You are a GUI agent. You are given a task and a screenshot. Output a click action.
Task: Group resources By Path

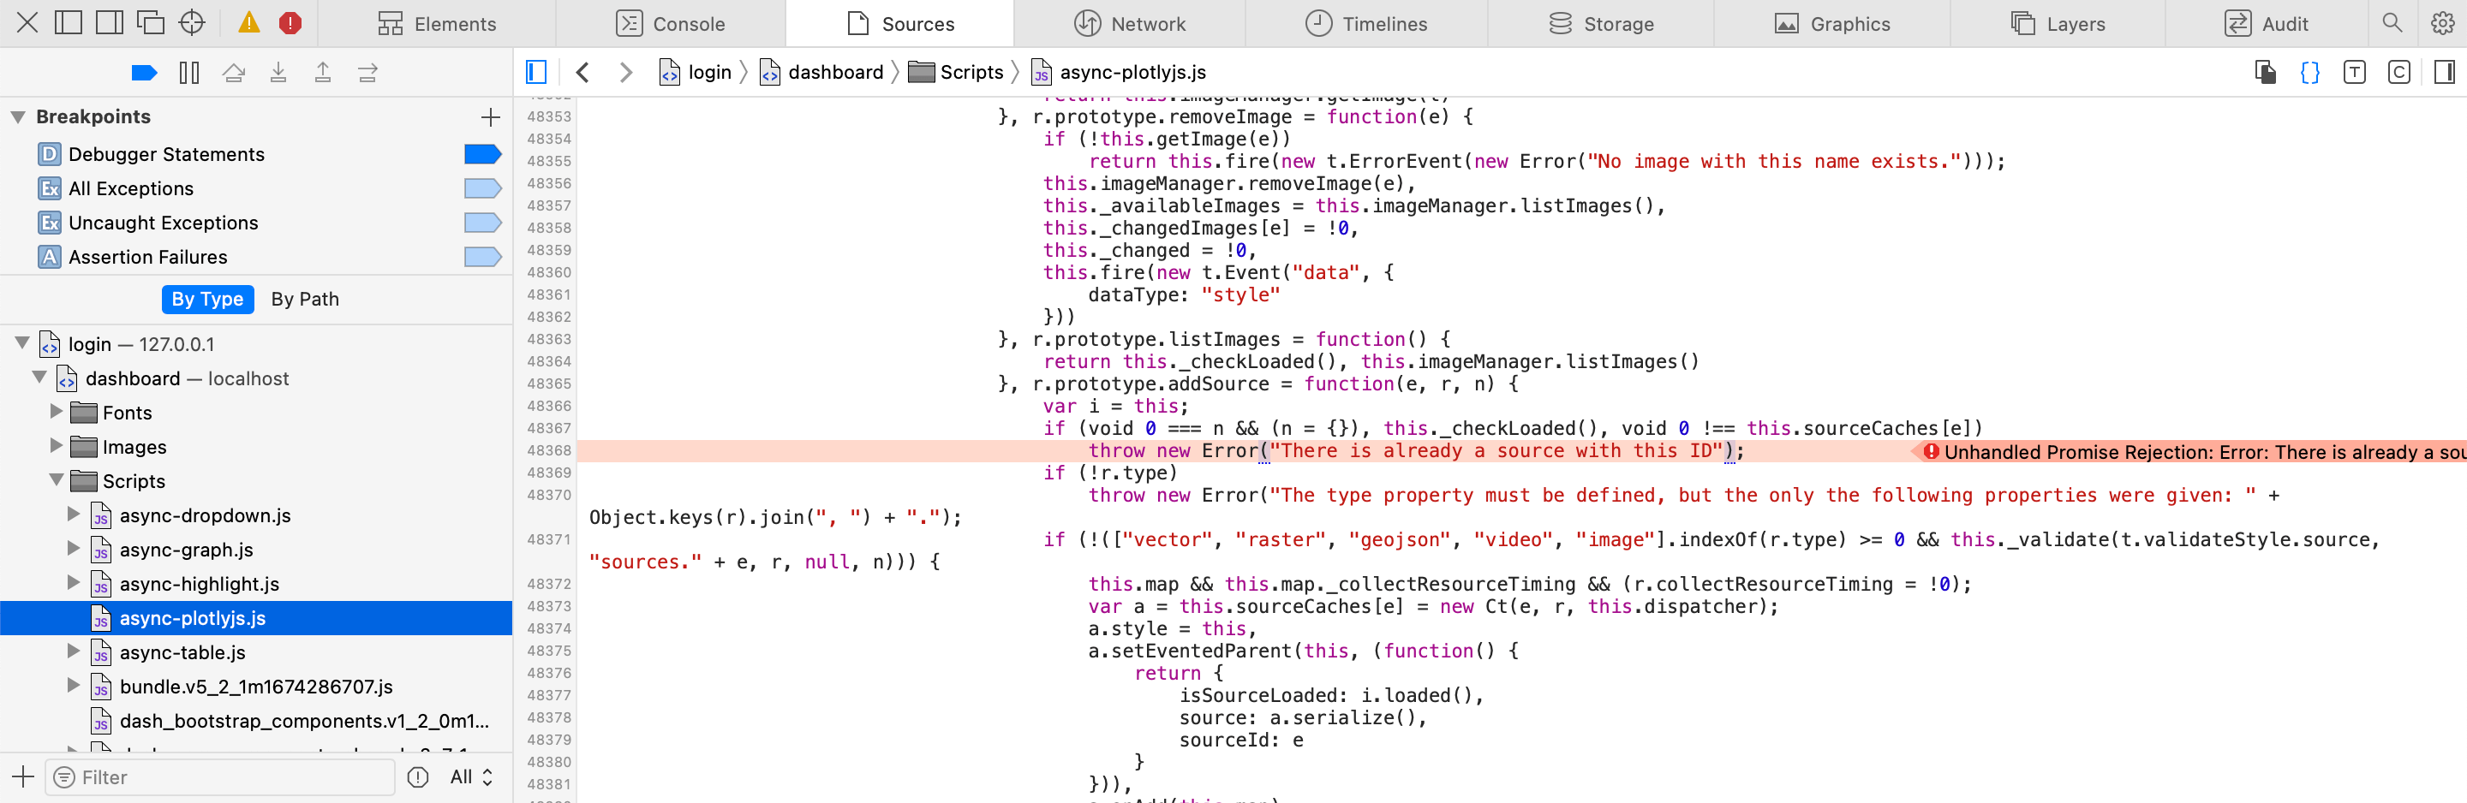tap(305, 299)
